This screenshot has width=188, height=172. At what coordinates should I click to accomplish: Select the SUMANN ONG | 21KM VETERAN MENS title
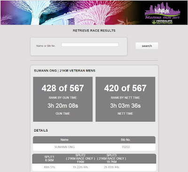point(64,70)
